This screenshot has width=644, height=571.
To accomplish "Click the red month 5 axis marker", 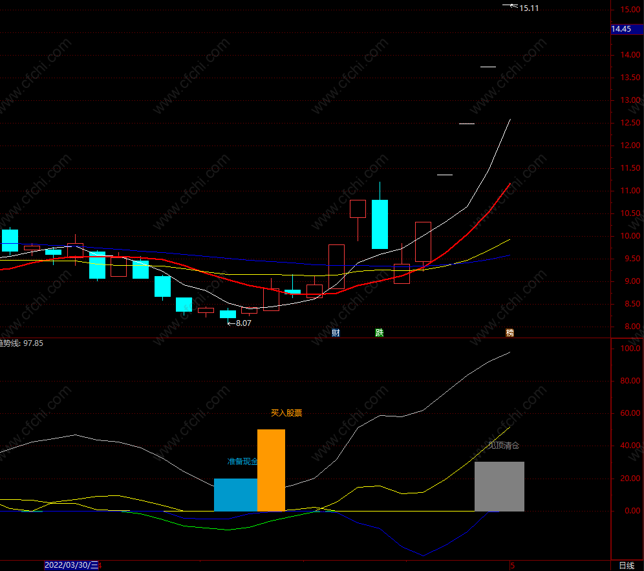I will point(513,566).
